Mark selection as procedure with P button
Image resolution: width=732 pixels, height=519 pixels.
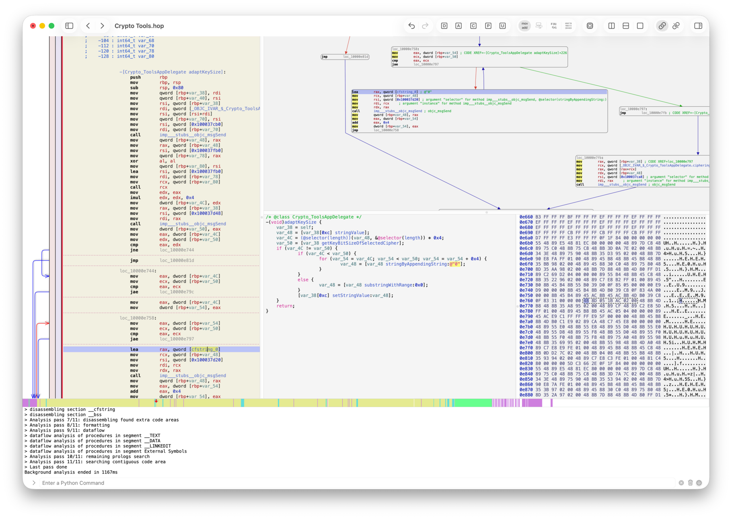488,26
